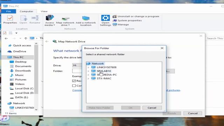
Task: Expand LINKSYS07608 in Browse For Folder
Action: click(88, 67)
